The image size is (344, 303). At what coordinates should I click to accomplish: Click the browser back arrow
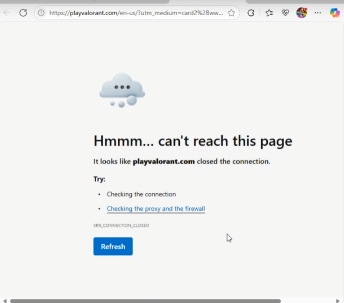[x=7, y=13]
